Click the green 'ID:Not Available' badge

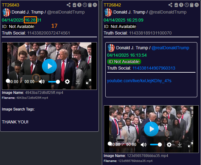(124, 62)
